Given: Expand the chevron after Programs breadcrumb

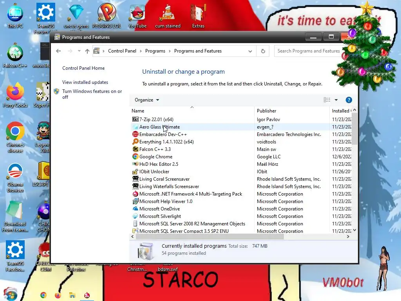Looking at the screenshot, I should (170, 51).
